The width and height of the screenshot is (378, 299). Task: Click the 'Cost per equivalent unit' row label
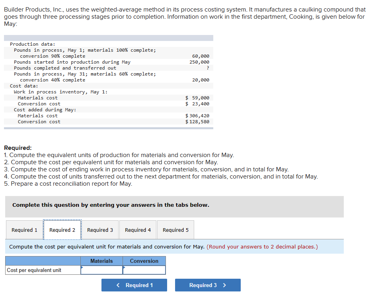(x=34, y=270)
